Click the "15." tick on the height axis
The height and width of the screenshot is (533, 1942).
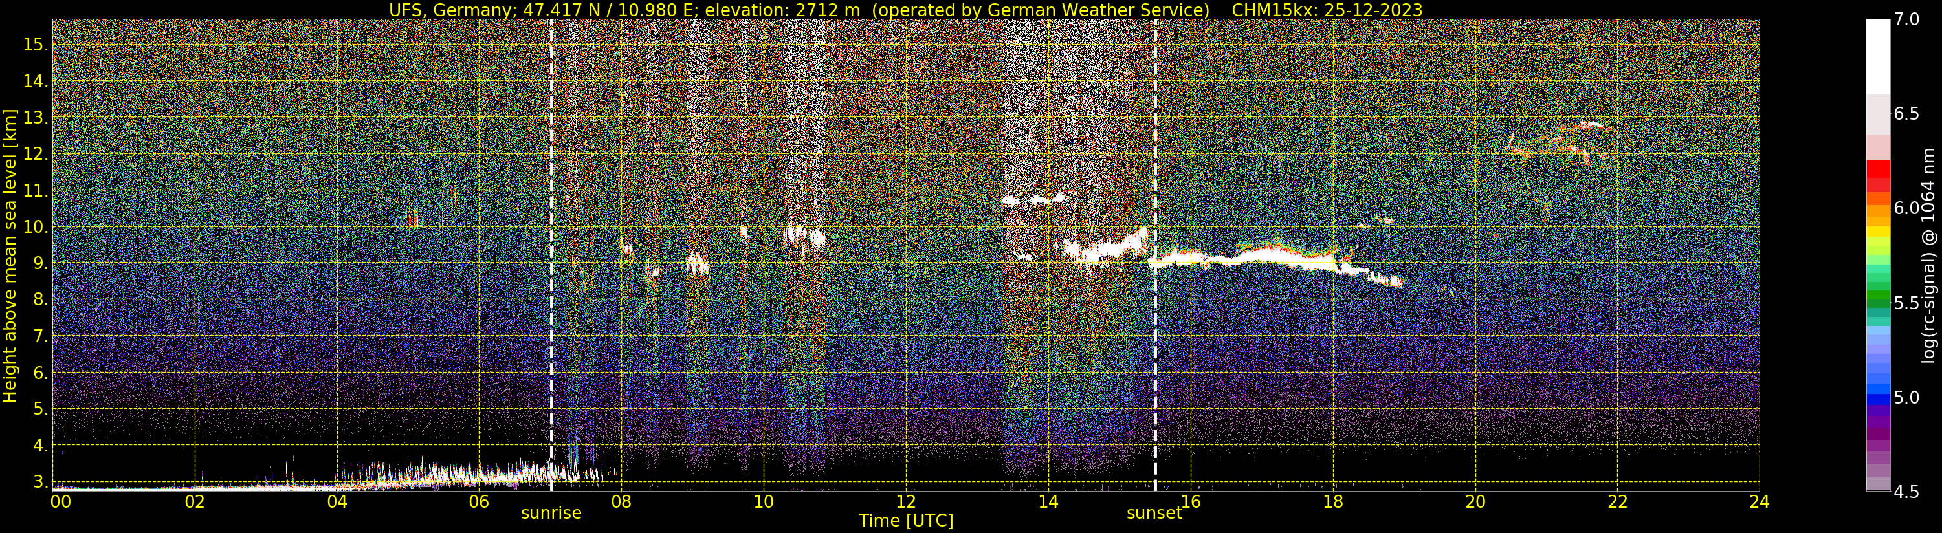pyautogui.click(x=36, y=45)
